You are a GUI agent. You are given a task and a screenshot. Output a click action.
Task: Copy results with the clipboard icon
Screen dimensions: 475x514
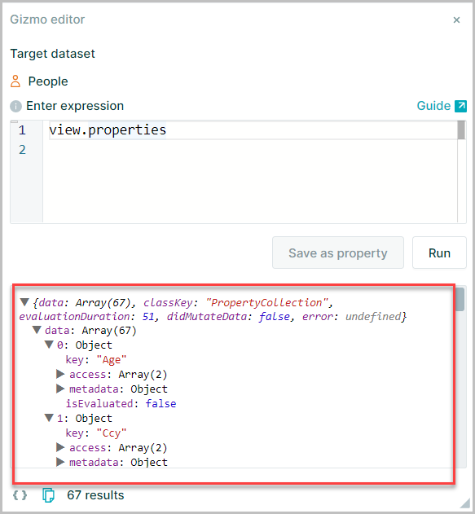[49, 495]
